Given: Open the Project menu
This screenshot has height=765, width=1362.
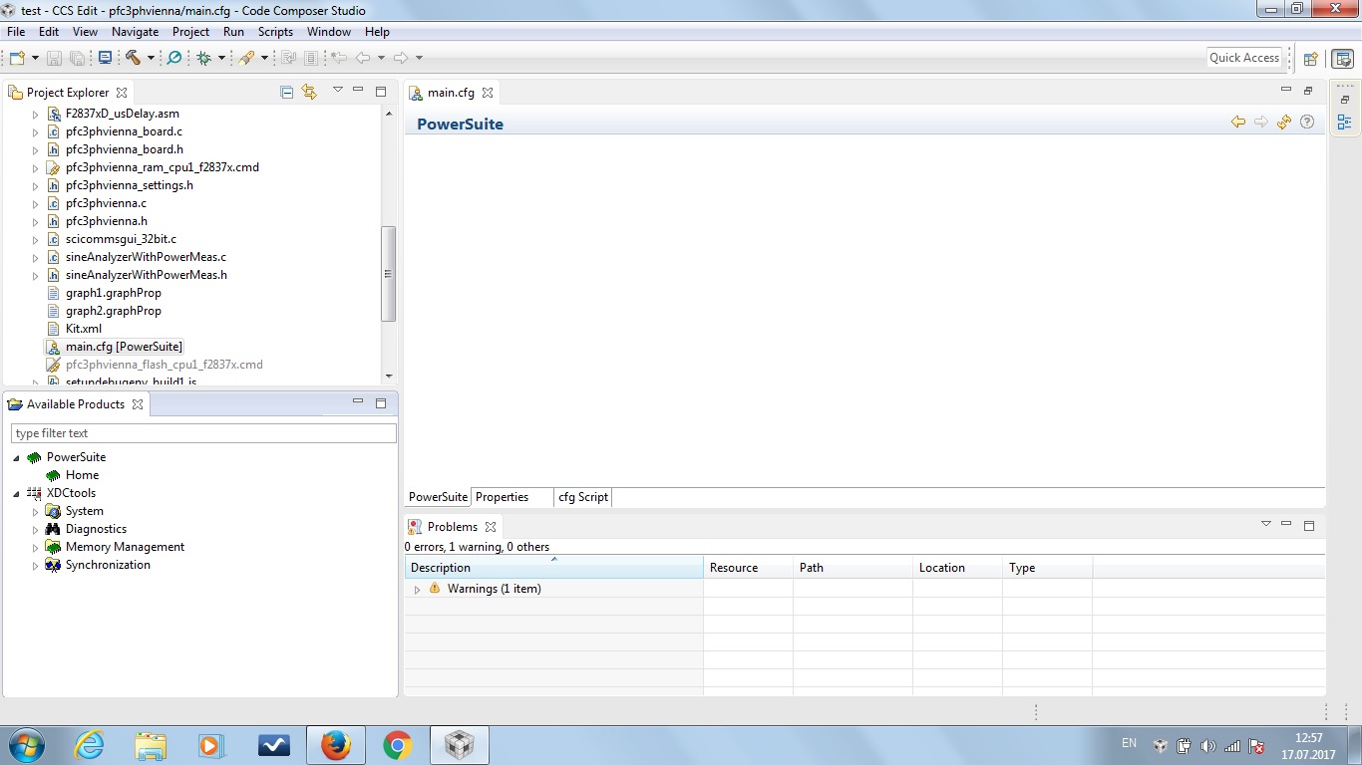Looking at the screenshot, I should [x=190, y=32].
